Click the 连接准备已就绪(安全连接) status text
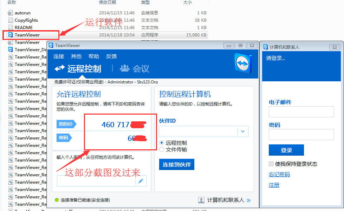The width and height of the screenshot is (344, 211). [85, 200]
